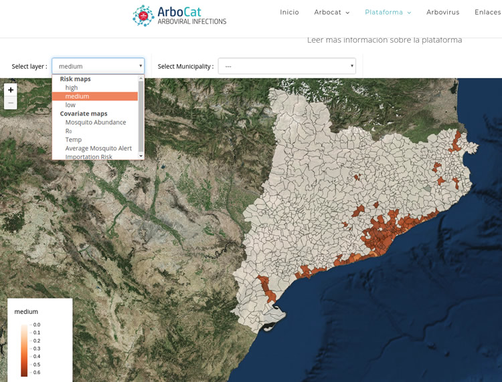Click the medium legend color gradient
Viewport: 502px width, 382px height.
[x=24, y=349]
